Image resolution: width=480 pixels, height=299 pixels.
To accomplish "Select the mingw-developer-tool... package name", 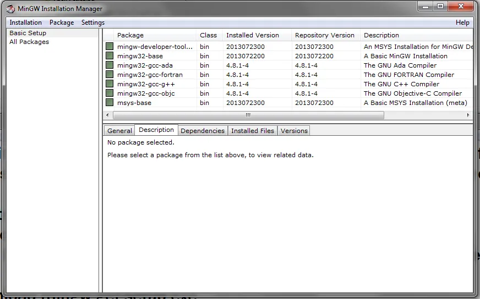I will point(155,47).
